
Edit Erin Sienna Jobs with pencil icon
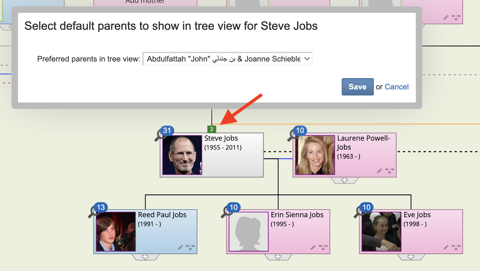coord(313,247)
